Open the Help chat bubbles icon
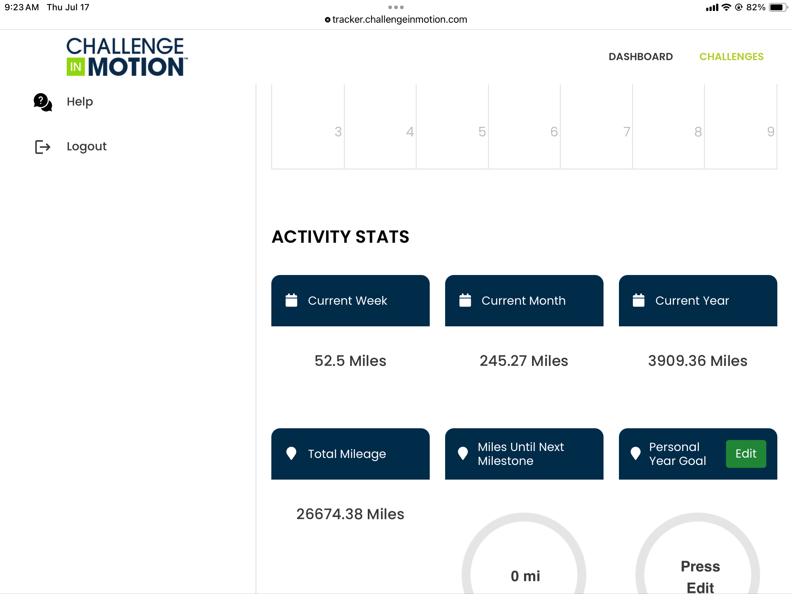 [x=43, y=102]
